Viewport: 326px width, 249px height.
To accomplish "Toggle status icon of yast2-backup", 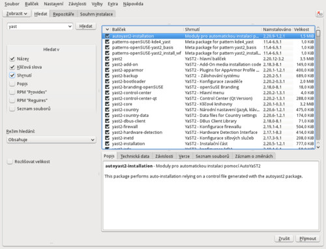I will pos(107,75).
